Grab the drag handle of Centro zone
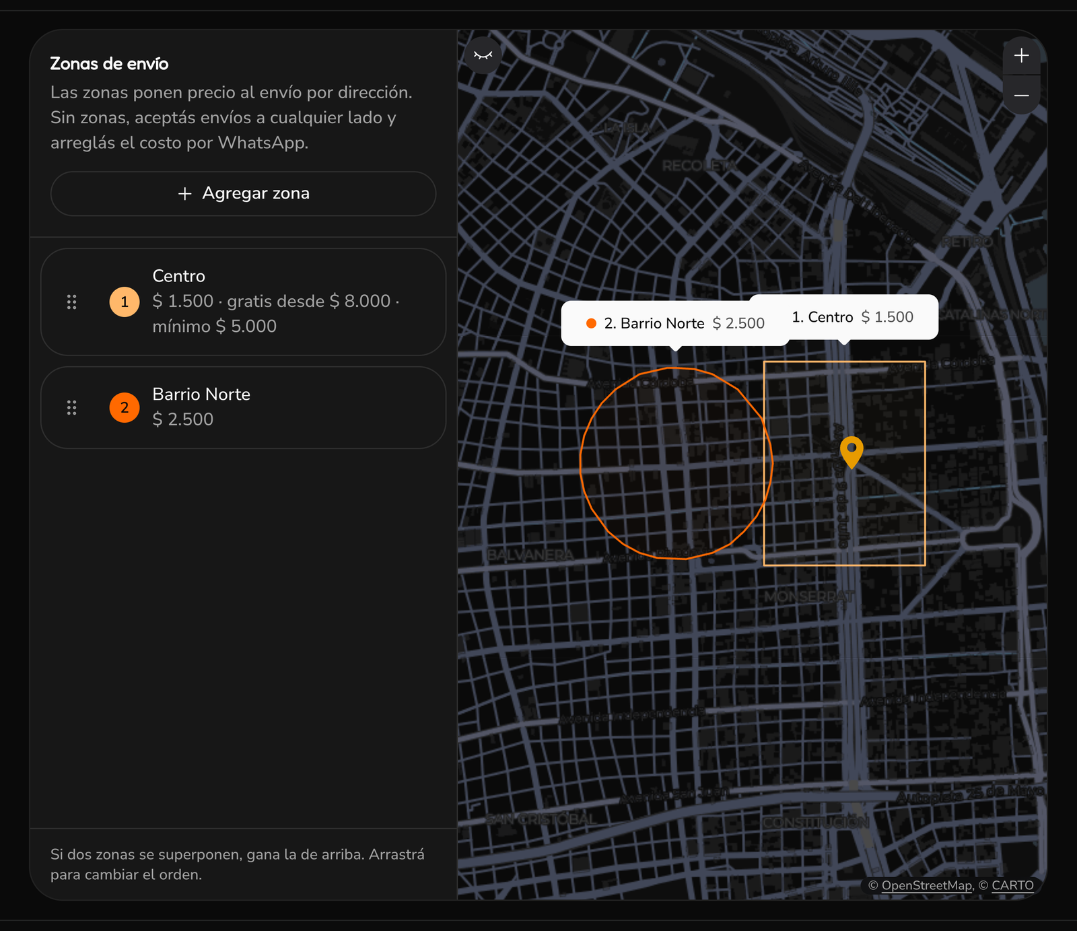 [x=72, y=302]
